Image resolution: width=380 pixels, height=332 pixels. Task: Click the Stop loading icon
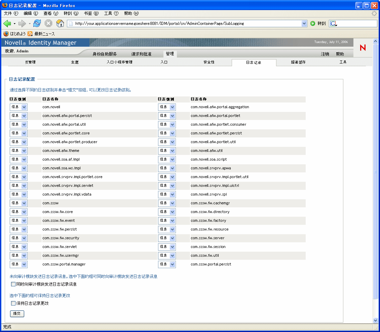pyautogui.click(x=48, y=23)
